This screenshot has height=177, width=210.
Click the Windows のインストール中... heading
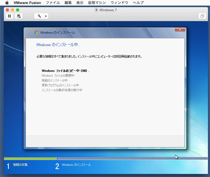pyautogui.click(x=58, y=45)
